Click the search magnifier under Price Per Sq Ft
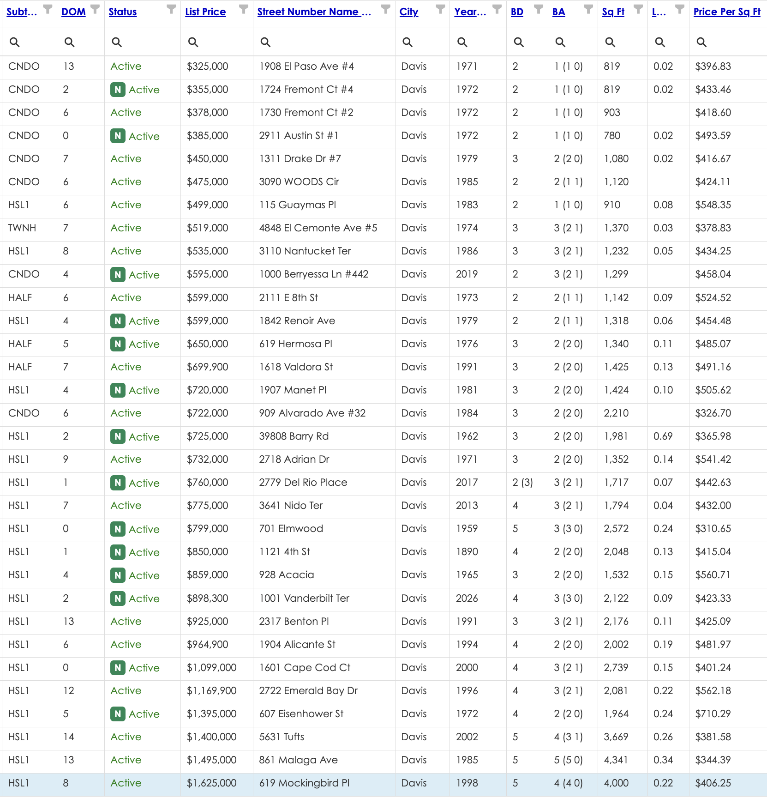This screenshot has height=798, width=767. click(701, 42)
